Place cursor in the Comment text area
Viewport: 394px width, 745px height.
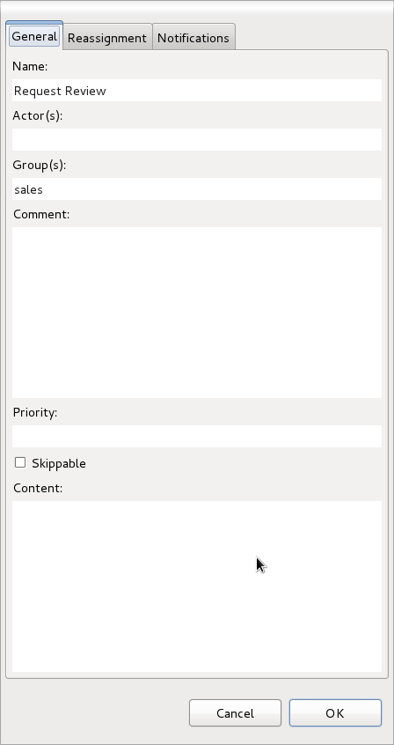click(x=196, y=312)
